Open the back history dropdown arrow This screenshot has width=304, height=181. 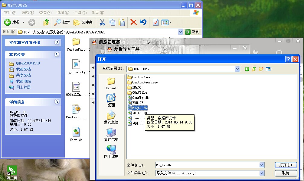tap(24, 22)
